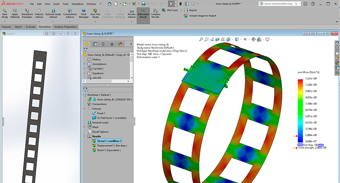Open the Compare Results tool
This screenshot has width=340, height=183.
pos(155,11)
